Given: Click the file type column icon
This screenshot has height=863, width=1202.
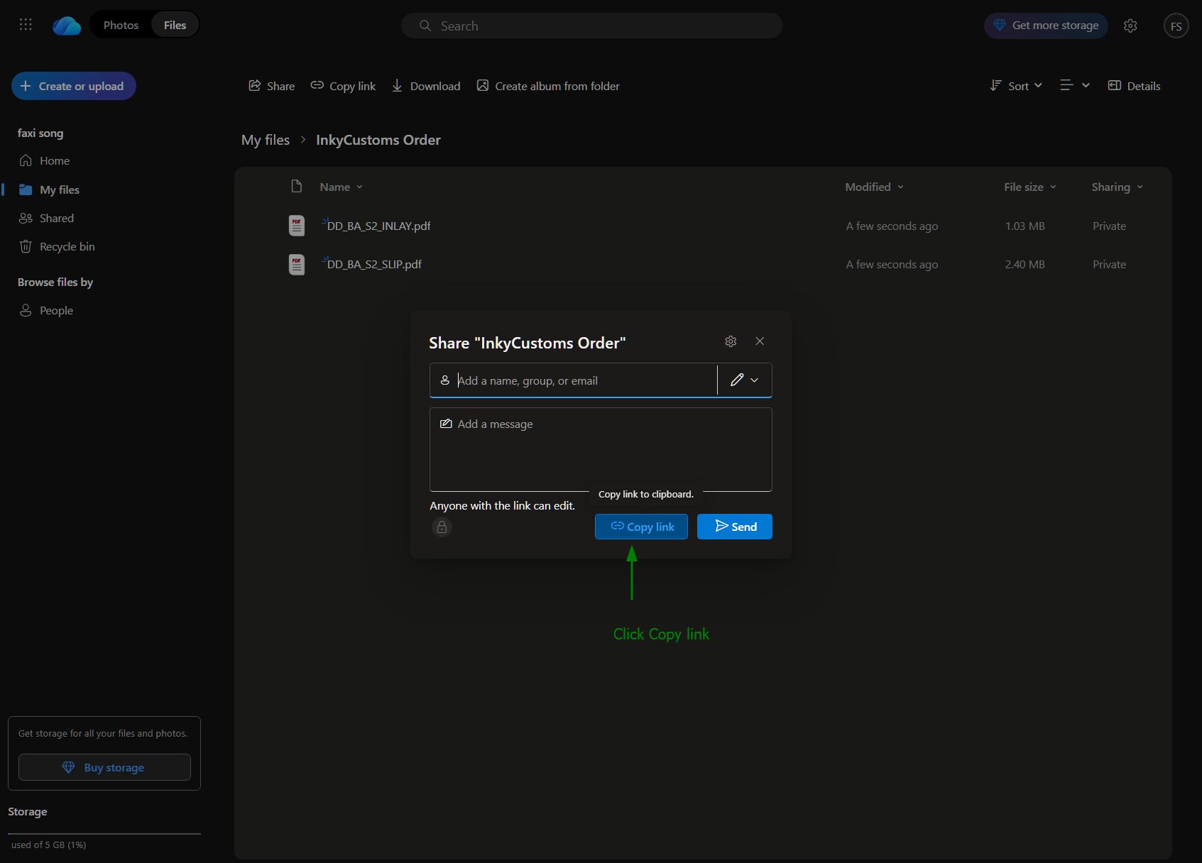Looking at the screenshot, I should click(x=297, y=187).
